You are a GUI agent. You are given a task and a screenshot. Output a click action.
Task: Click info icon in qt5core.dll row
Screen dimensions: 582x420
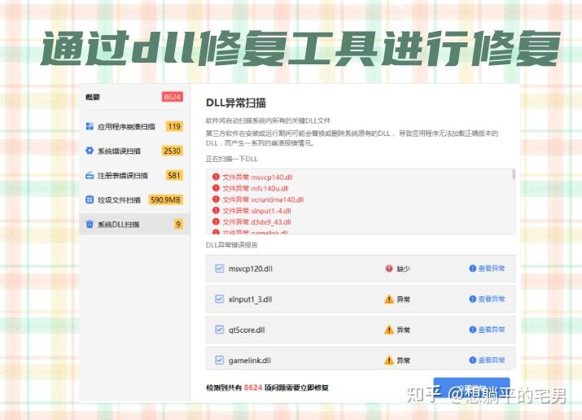pyautogui.click(x=472, y=329)
